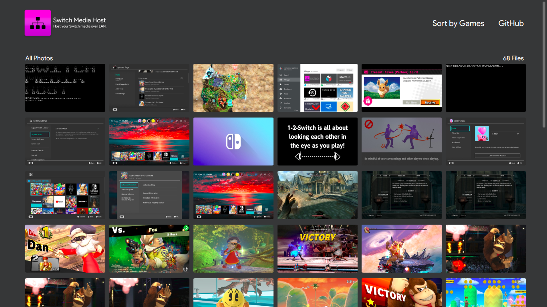Select the All Photos heading

click(x=39, y=58)
